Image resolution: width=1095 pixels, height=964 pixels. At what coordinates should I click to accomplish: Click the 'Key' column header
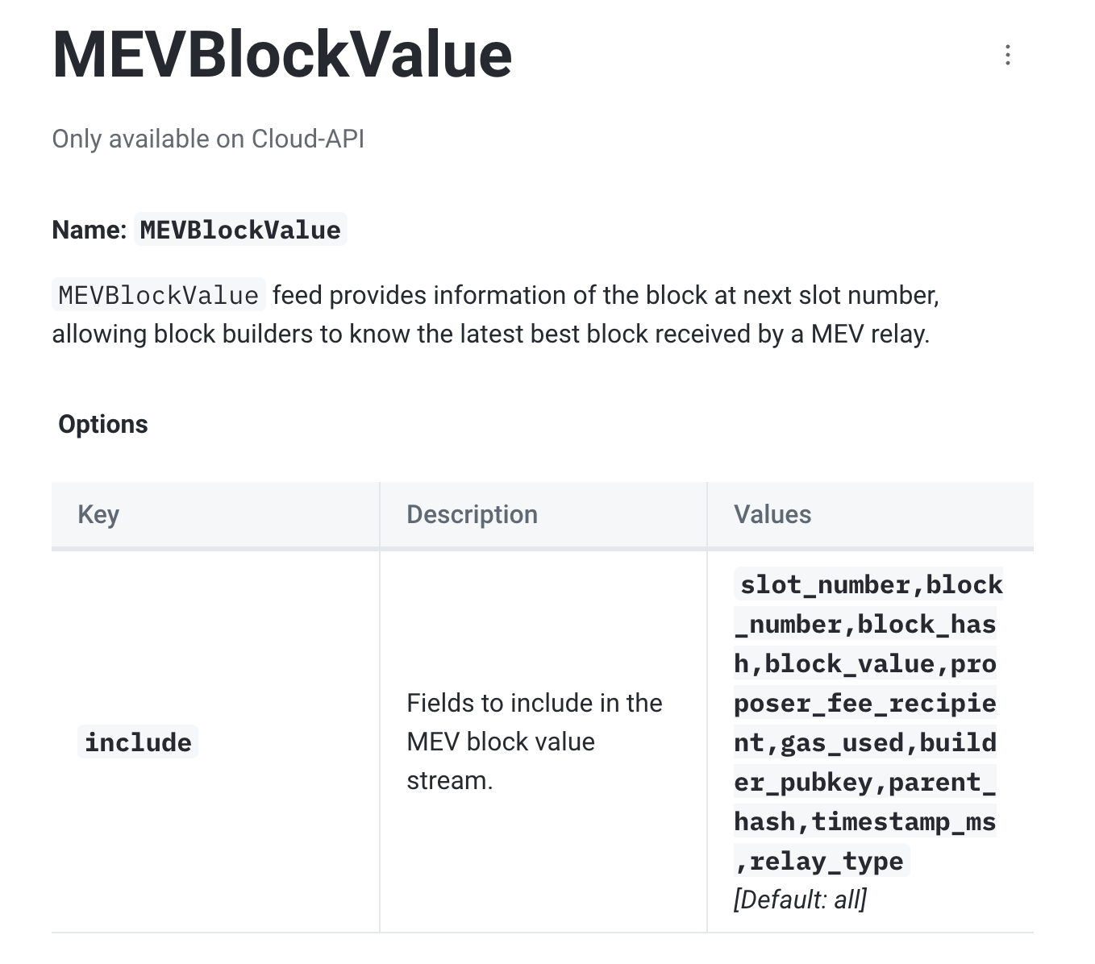(98, 514)
